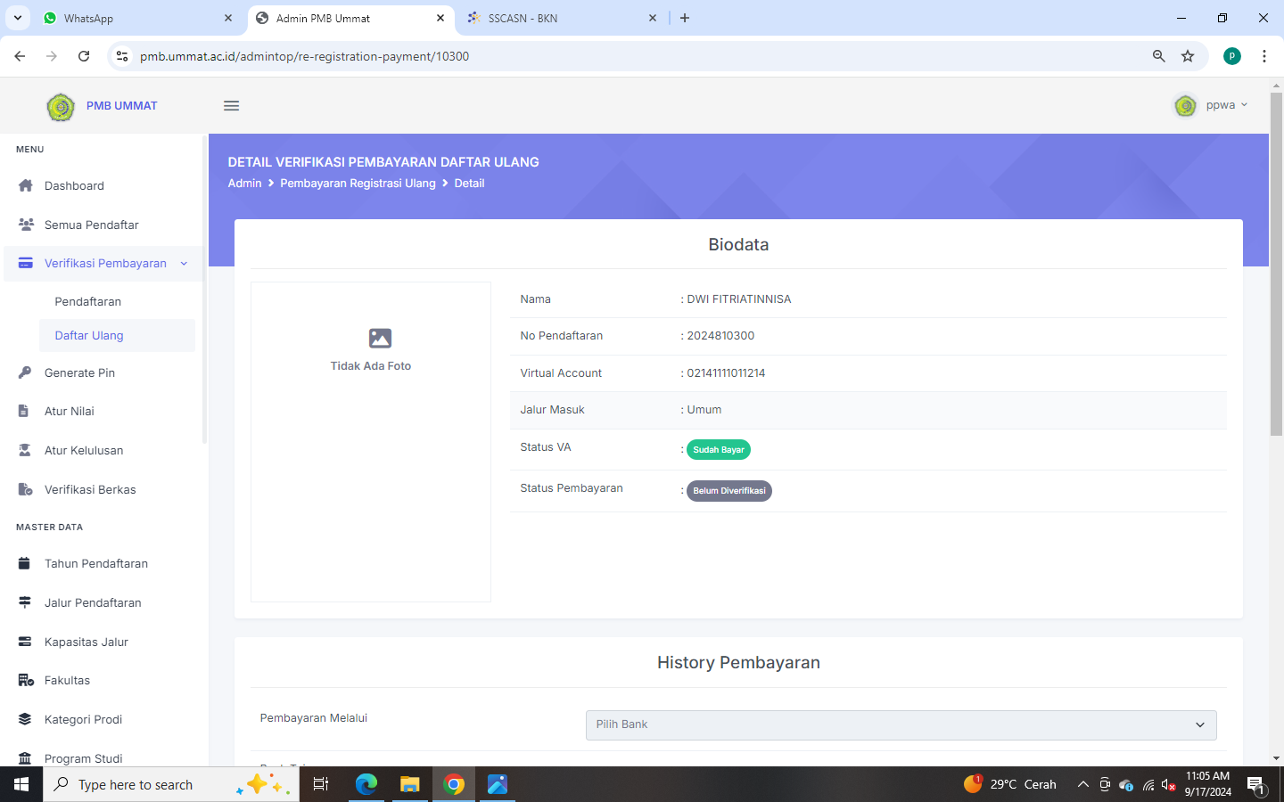Click the Verifikasi Berkas file icon
This screenshot has height=802, width=1284.
(25, 489)
